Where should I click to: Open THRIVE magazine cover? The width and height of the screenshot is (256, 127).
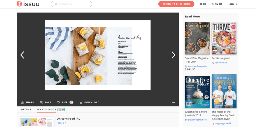[x=224, y=38]
